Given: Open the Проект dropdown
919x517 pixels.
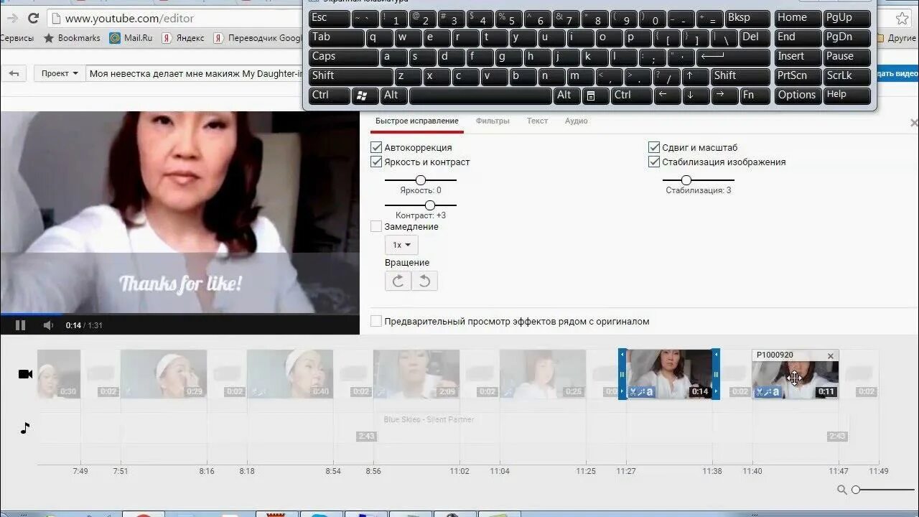Looking at the screenshot, I should [x=59, y=73].
